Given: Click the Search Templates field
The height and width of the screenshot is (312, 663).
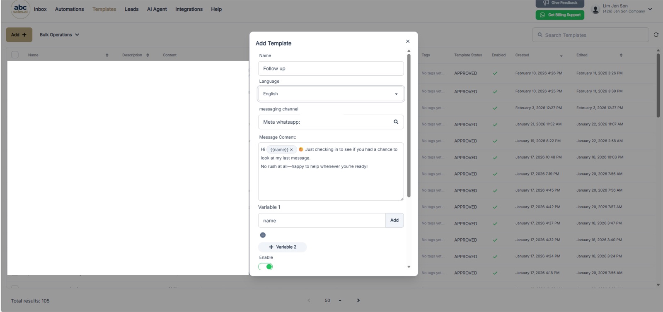Looking at the screenshot, I should (590, 35).
